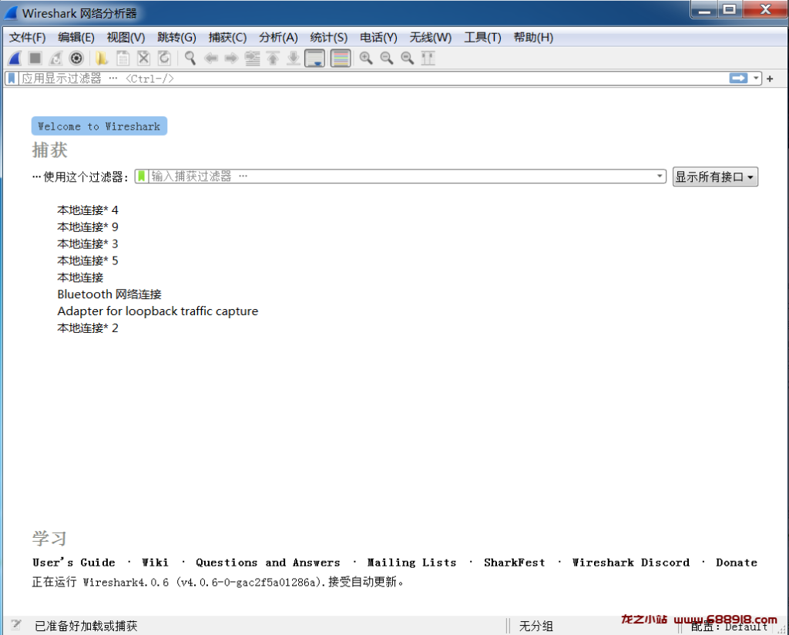This screenshot has height=635, width=789.
Task: Start capturing packets with shark fin icon
Action: click(x=15, y=59)
